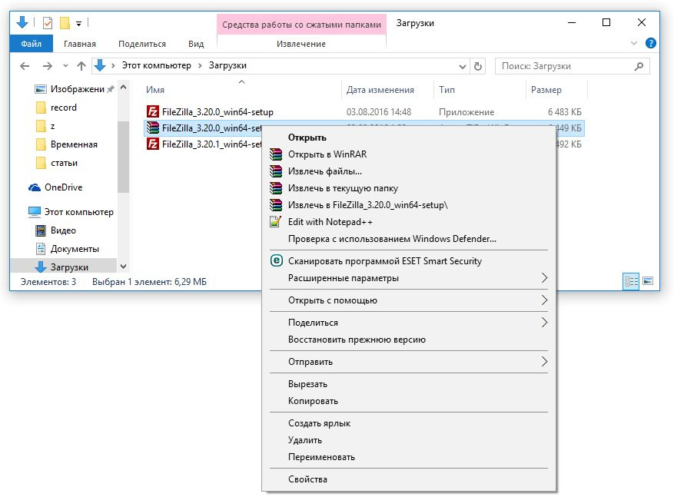674x497 pixels.
Task: Click the WinRAR icon beside 'Извлечь в FileZilla_3.20.0_win64-setup\'
Action: (276, 205)
